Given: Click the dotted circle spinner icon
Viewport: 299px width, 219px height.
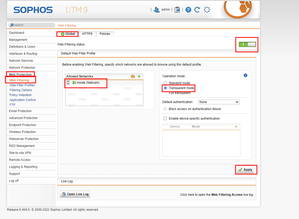Looking at the screenshot, I should click(x=207, y=10).
